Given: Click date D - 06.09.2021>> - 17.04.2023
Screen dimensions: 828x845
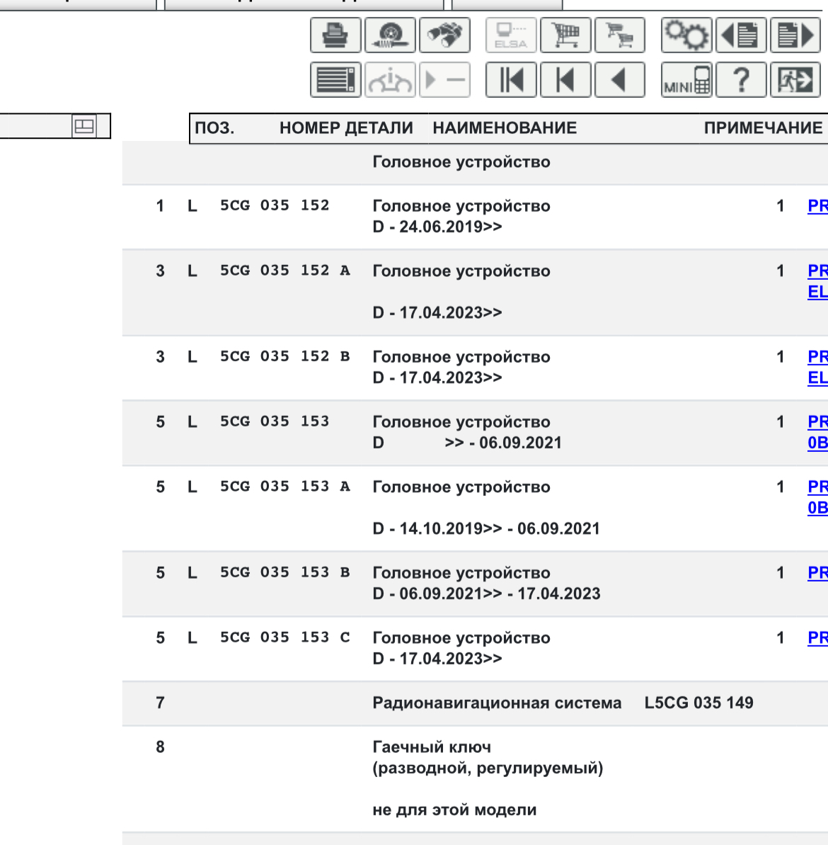Looking at the screenshot, I should (486, 594).
